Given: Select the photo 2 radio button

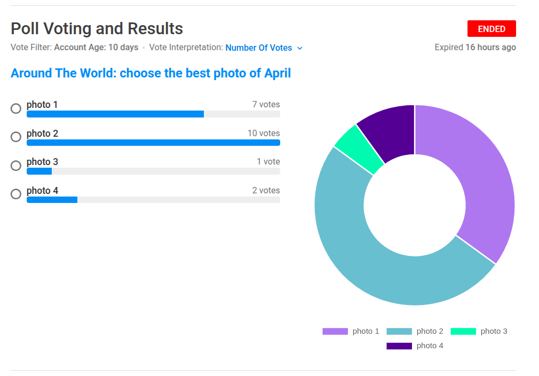Looking at the screenshot, I should pos(16,137).
